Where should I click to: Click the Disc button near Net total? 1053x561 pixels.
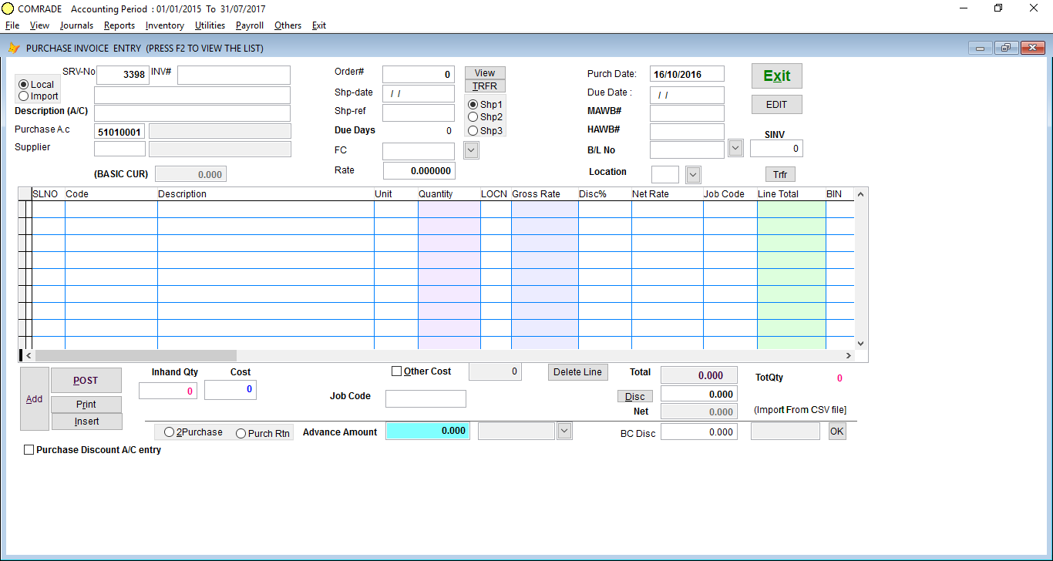pos(634,395)
